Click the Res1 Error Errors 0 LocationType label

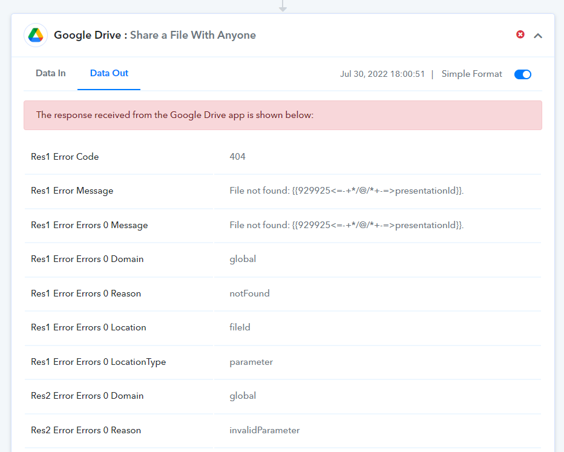click(x=98, y=362)
